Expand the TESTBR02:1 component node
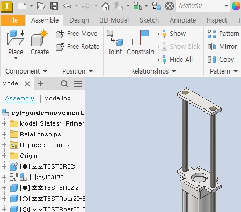241x212 pixels. (x=4, y=166)
